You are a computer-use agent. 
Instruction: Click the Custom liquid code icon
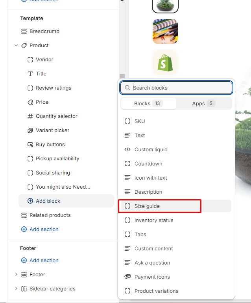127,149
